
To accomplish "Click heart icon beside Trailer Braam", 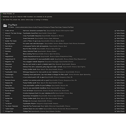I will click(x=4, y=109).
